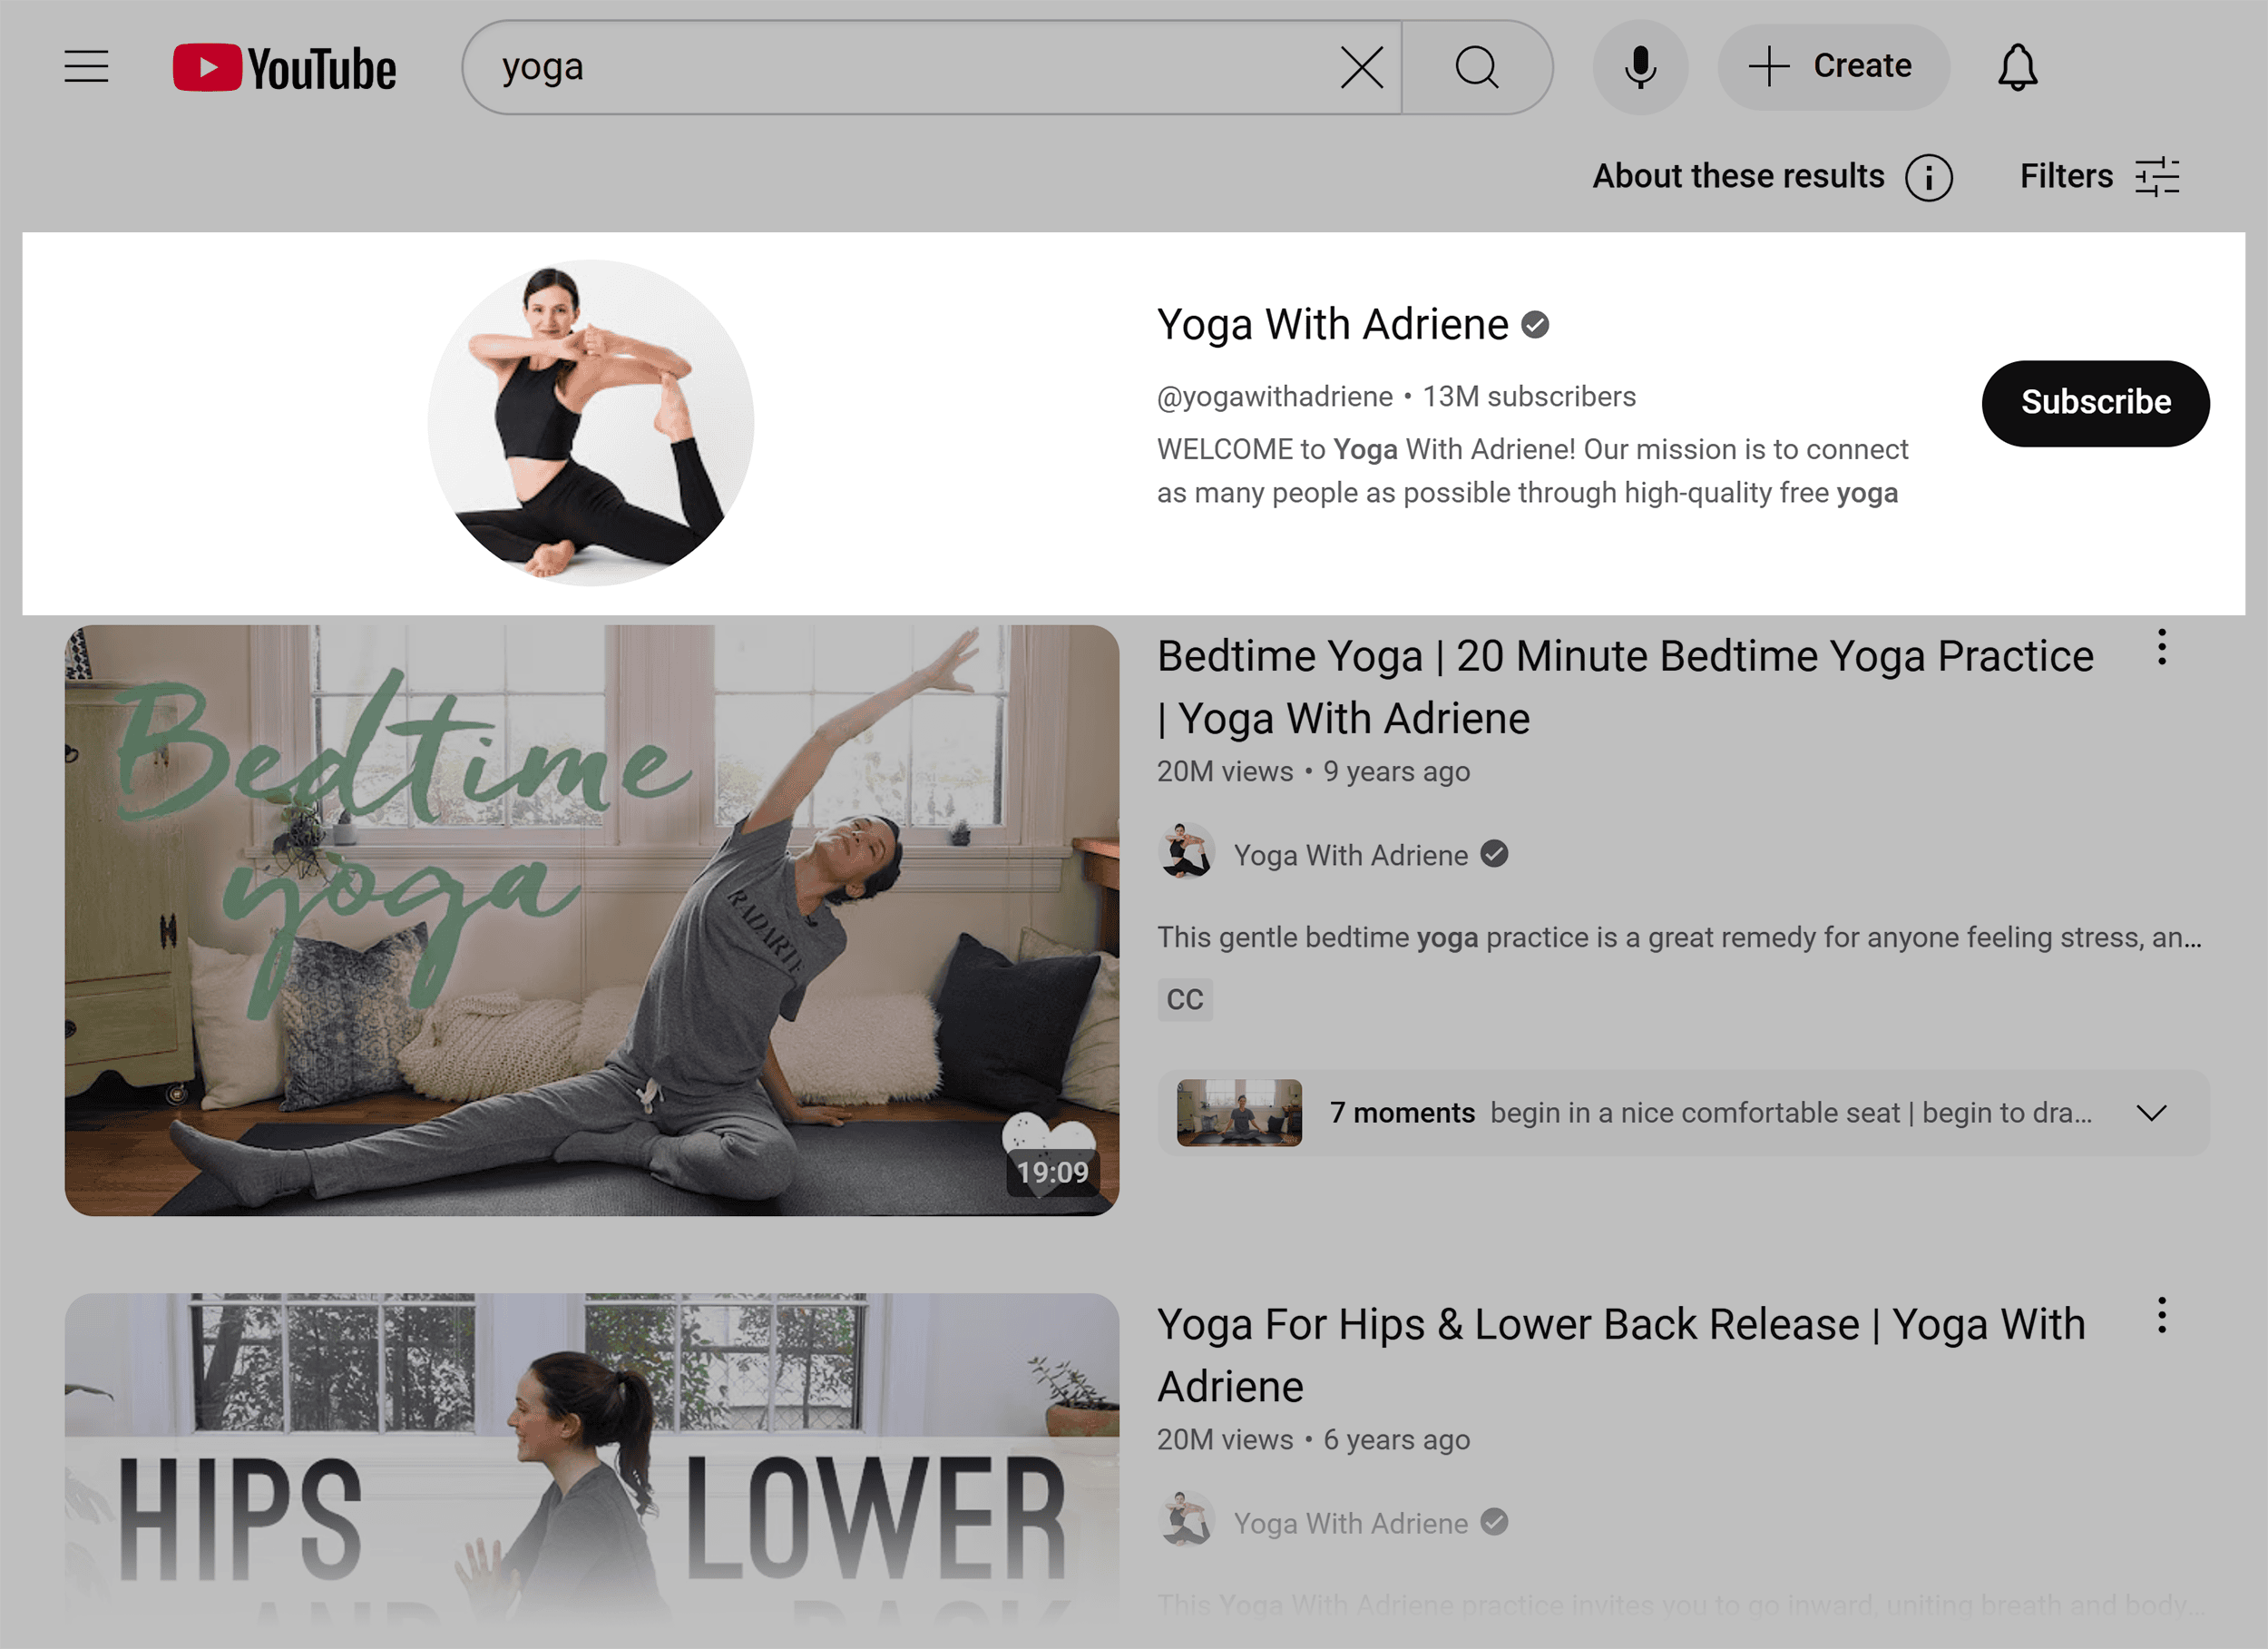Click the Bedtime Yoga description snippet
The image size is (2268, 1649).
1678,937
